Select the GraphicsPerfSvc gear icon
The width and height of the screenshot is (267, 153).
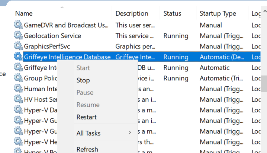click(18, 47)
